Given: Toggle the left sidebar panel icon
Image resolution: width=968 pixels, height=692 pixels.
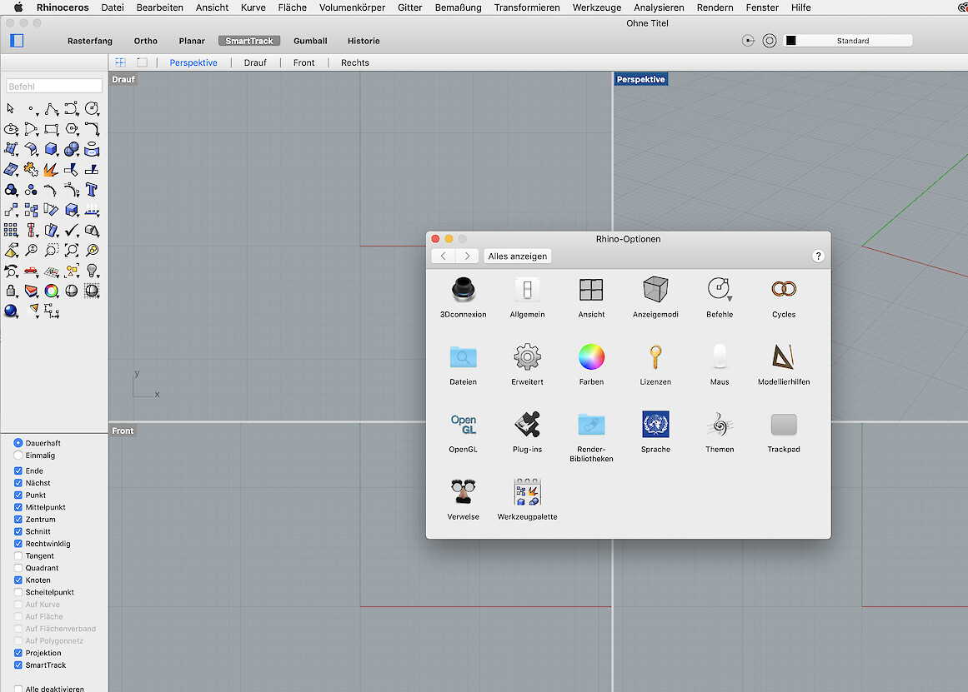Looking at the screenshot, I should (x=17, y=41).
